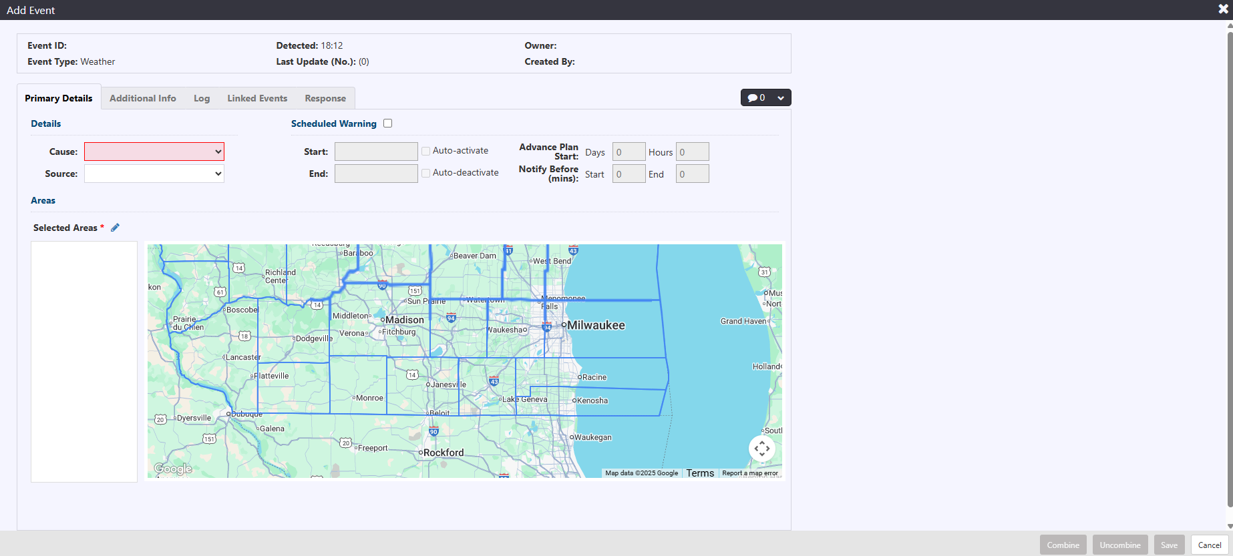Viewport: 1233px width, 556px height.
Task: Close the Add Event dialog with X
Action: [x=1223, y=9]
